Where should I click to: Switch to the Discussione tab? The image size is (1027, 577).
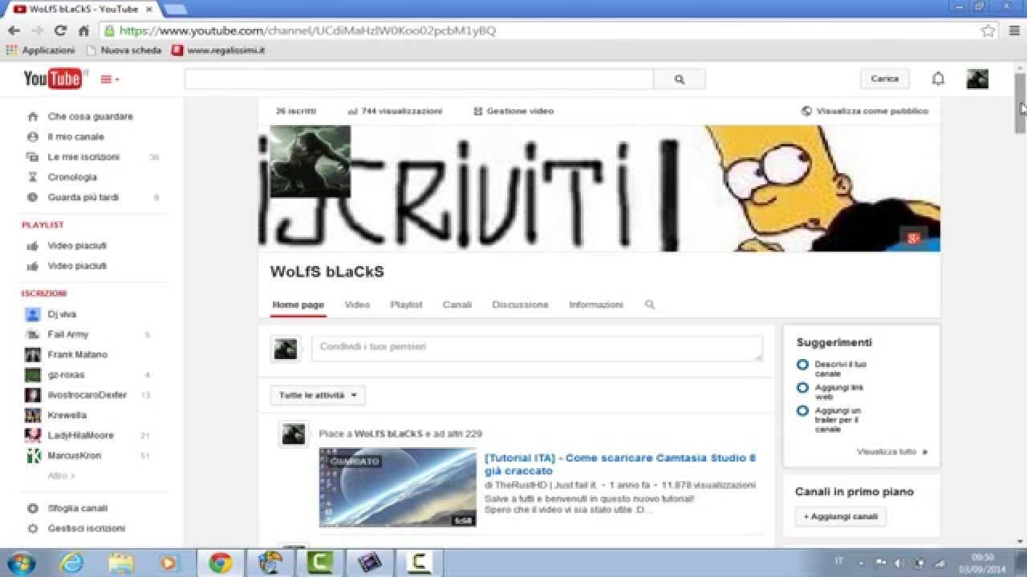(x=520, y=305)
